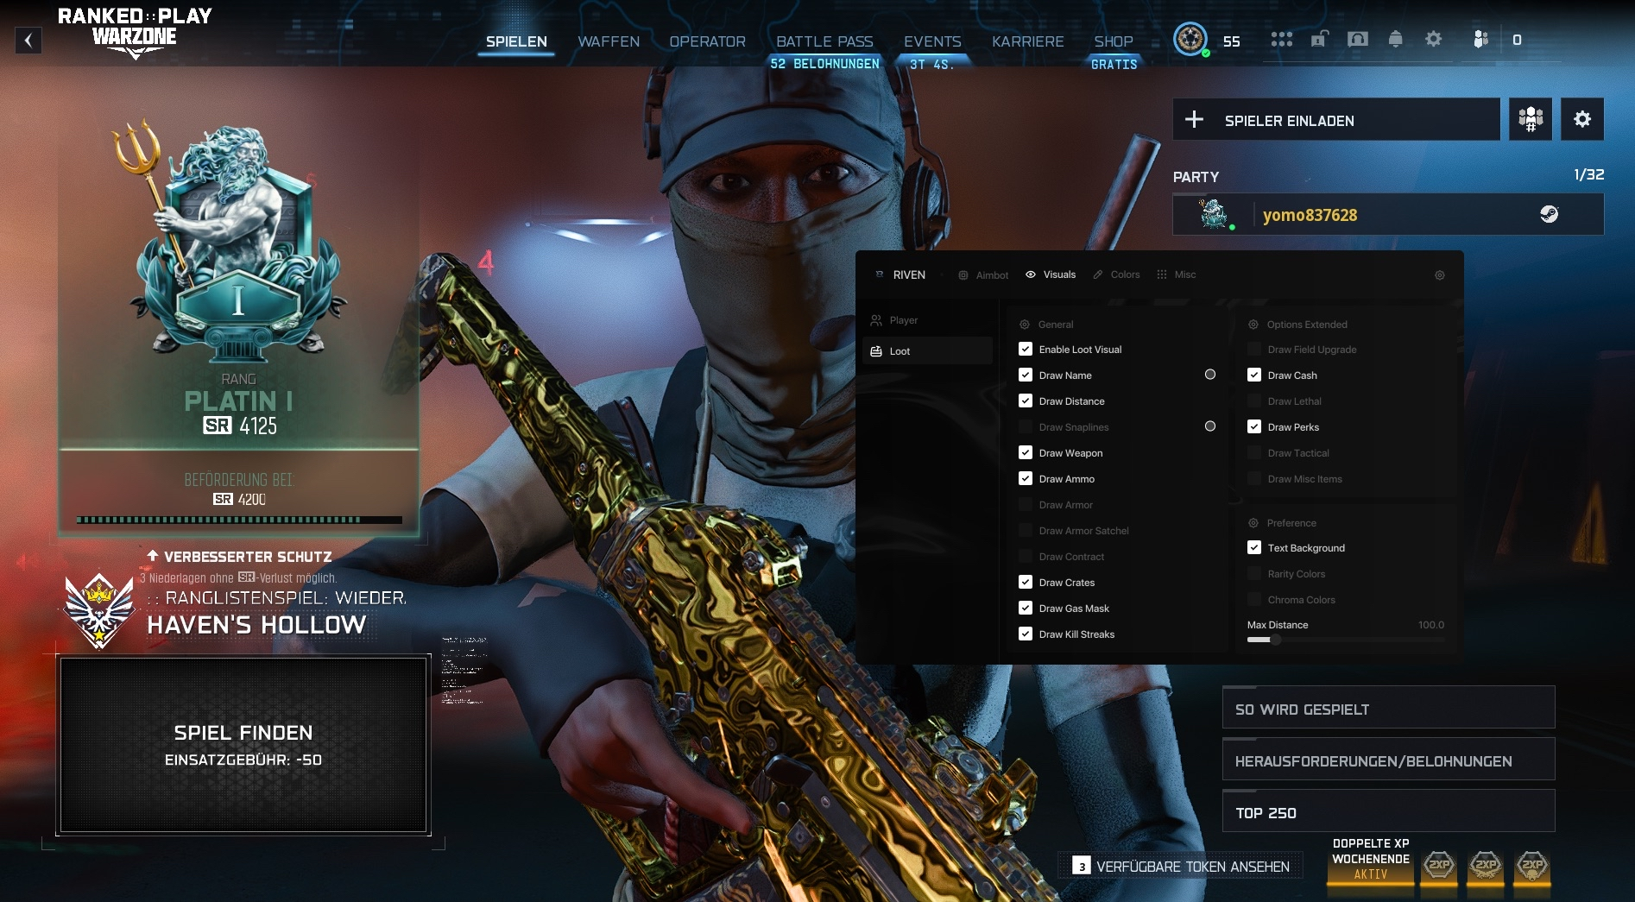Open the KARRIERE tab

1027,41
